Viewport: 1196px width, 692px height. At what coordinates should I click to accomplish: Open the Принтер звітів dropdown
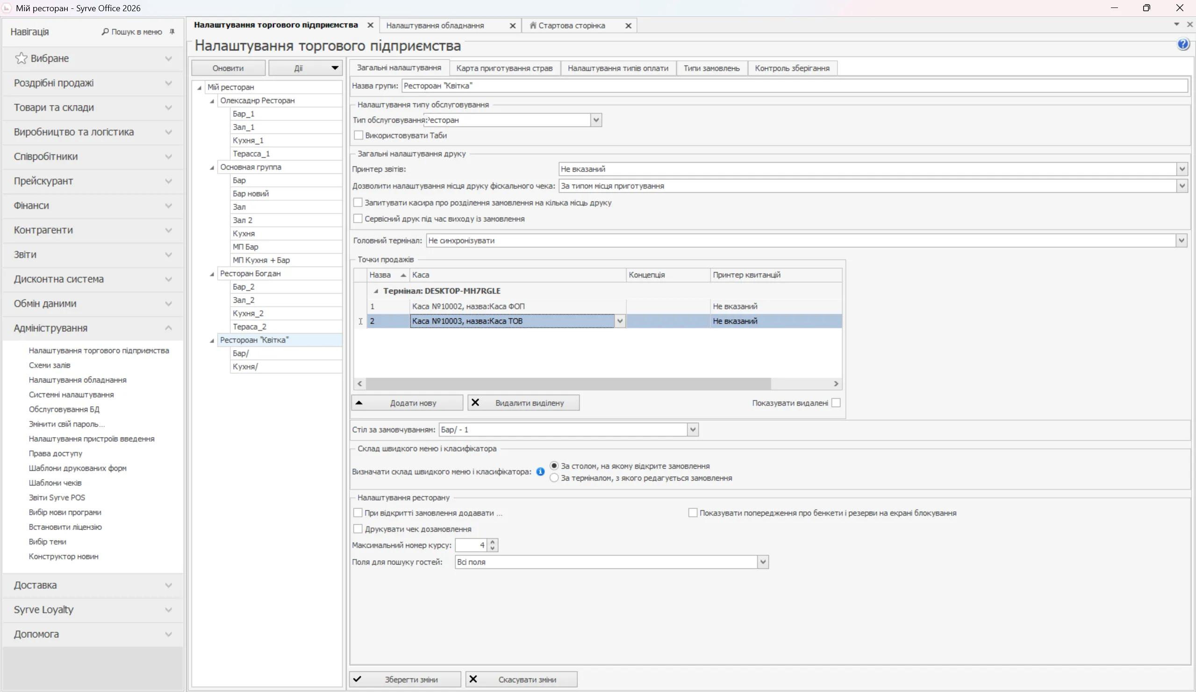pos(1182,169)
